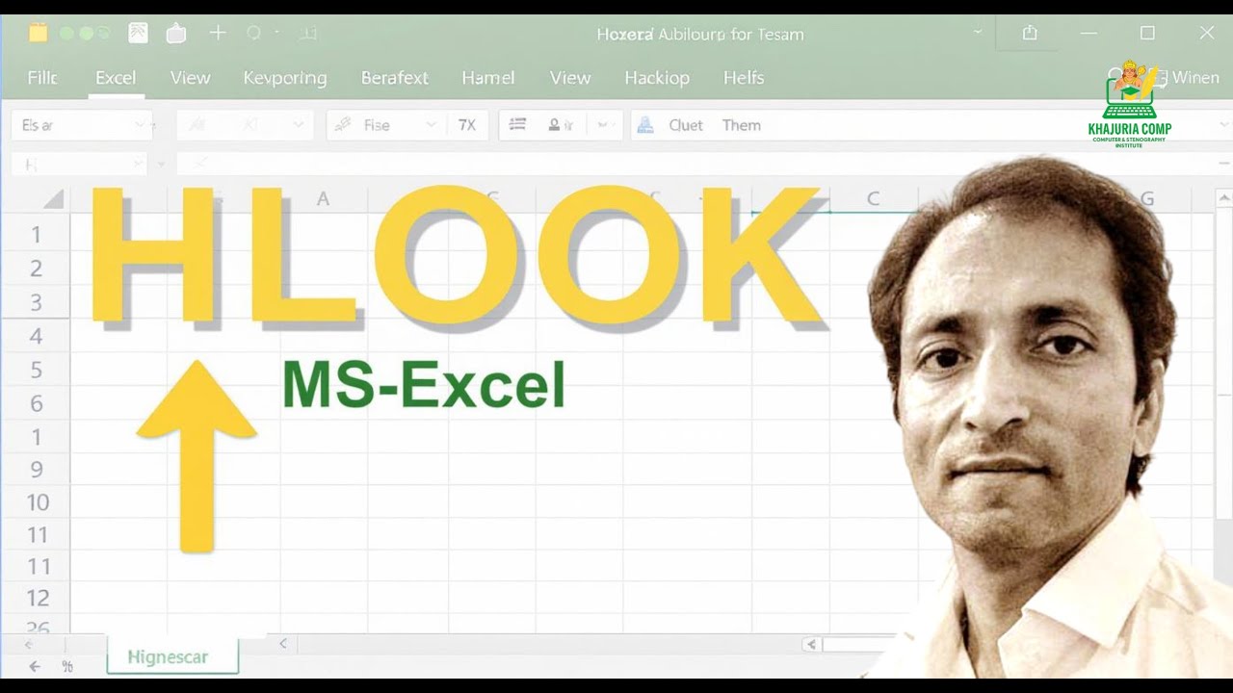Click the bucket-shaped icon before the plus

point(176,34)
